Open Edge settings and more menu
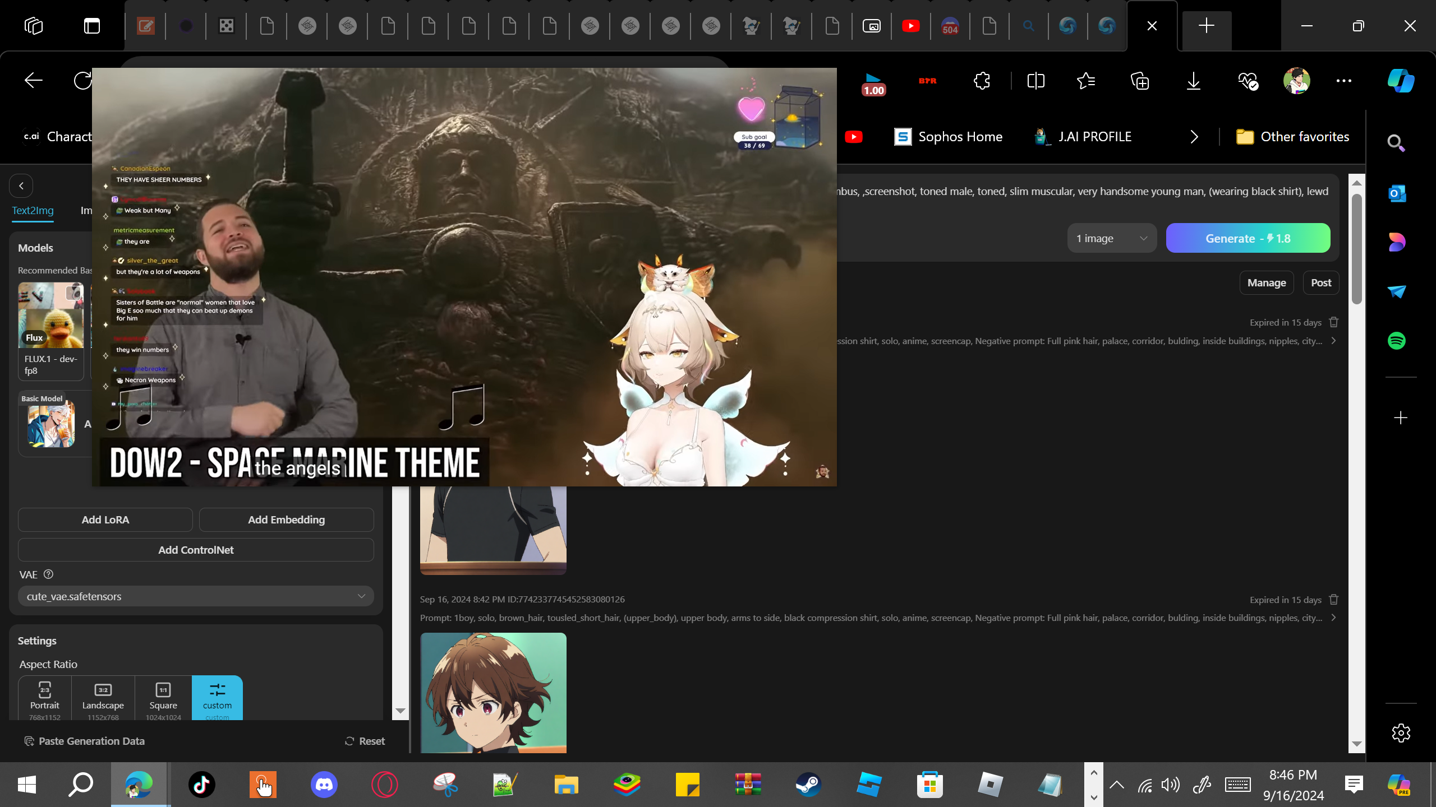Image resolution: width=1436 pixels, height=807 pixels. (x=1344, y=81)
